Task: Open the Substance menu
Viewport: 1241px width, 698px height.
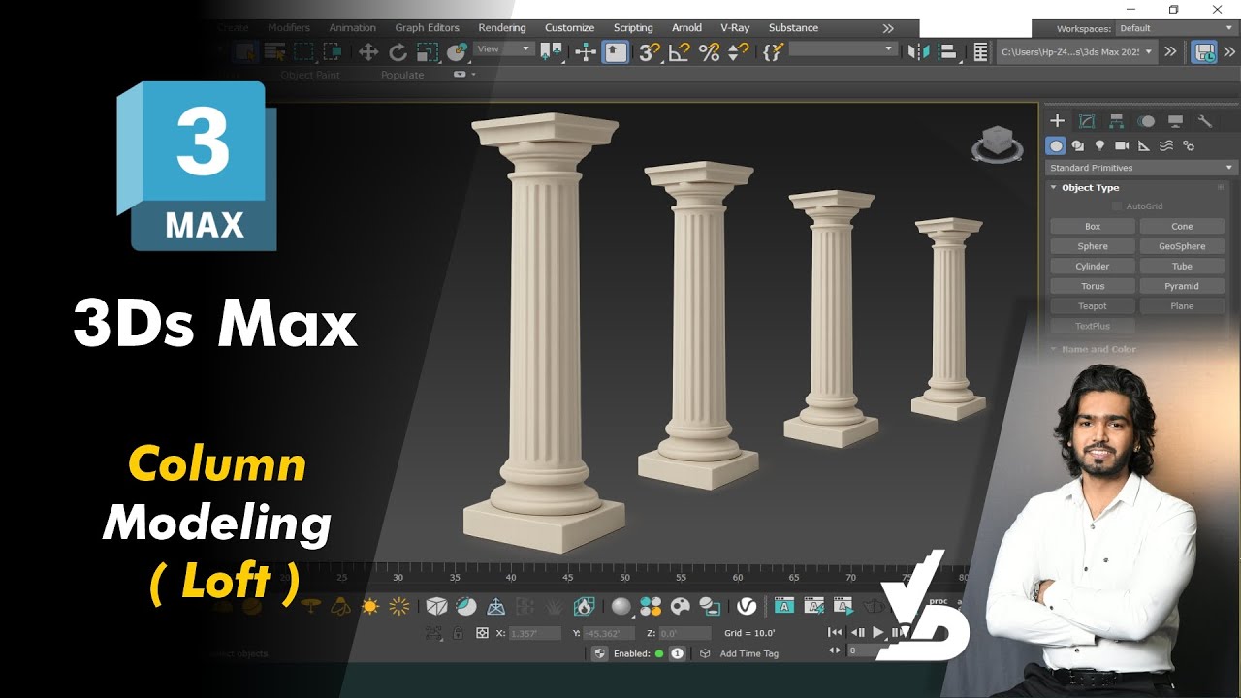Action: click(793, 28)
